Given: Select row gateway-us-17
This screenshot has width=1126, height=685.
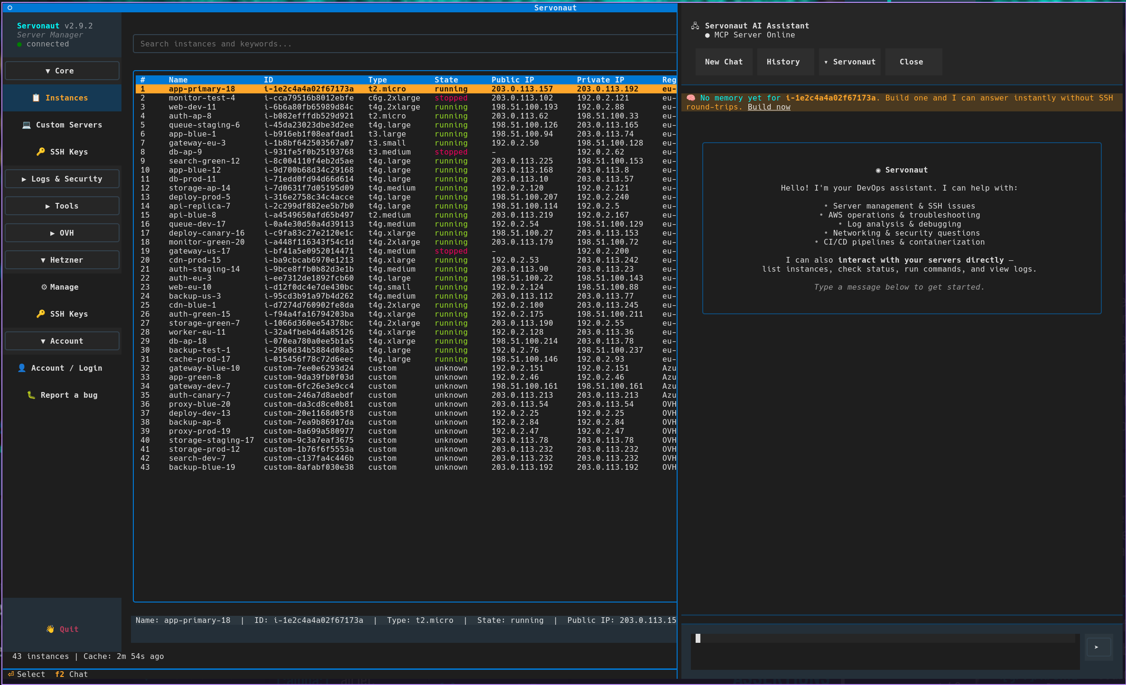Looking at the screenshot, I should coord(406,251).
